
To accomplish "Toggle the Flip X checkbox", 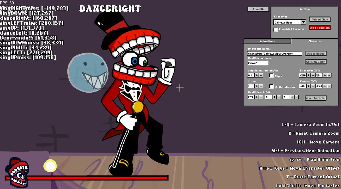I will tap(271, 76).
